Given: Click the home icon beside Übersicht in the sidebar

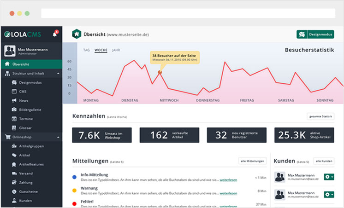Looking at the screenshot, I should (x=7, y=64).
